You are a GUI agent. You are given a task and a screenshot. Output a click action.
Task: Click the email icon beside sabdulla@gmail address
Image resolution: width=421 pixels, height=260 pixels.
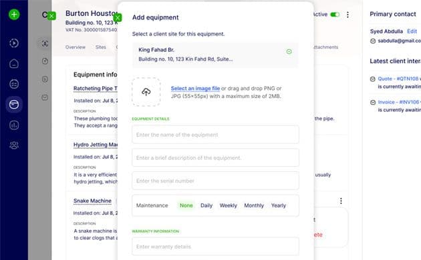click(x=373, y=41)
